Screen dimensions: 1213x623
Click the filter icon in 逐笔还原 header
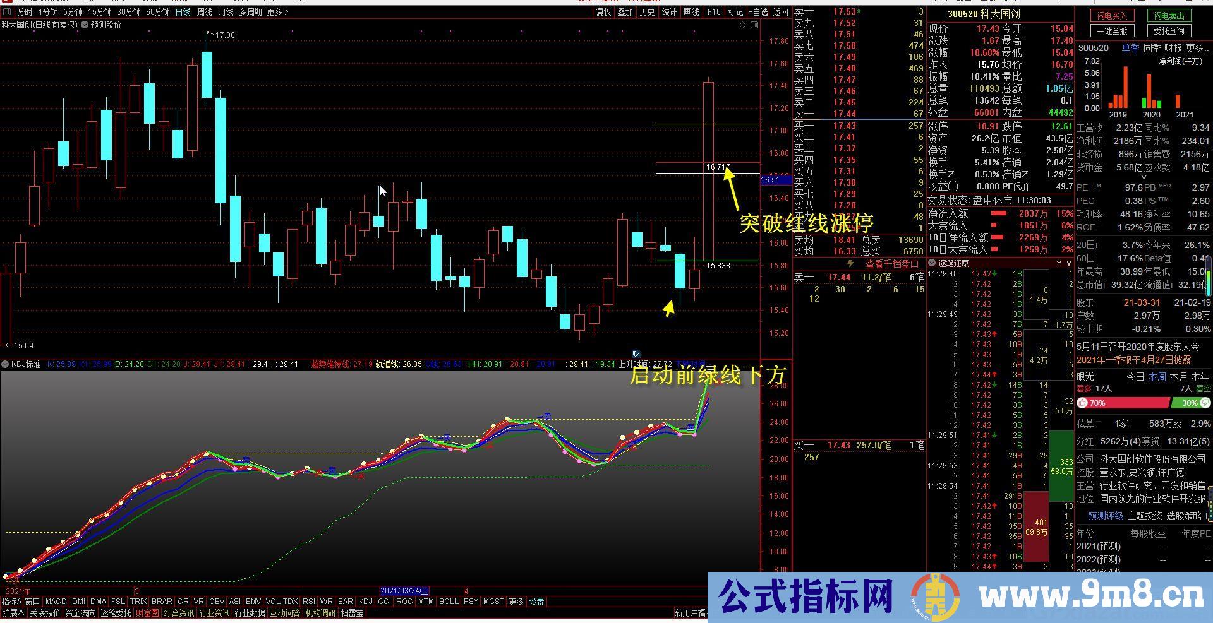1059,263
